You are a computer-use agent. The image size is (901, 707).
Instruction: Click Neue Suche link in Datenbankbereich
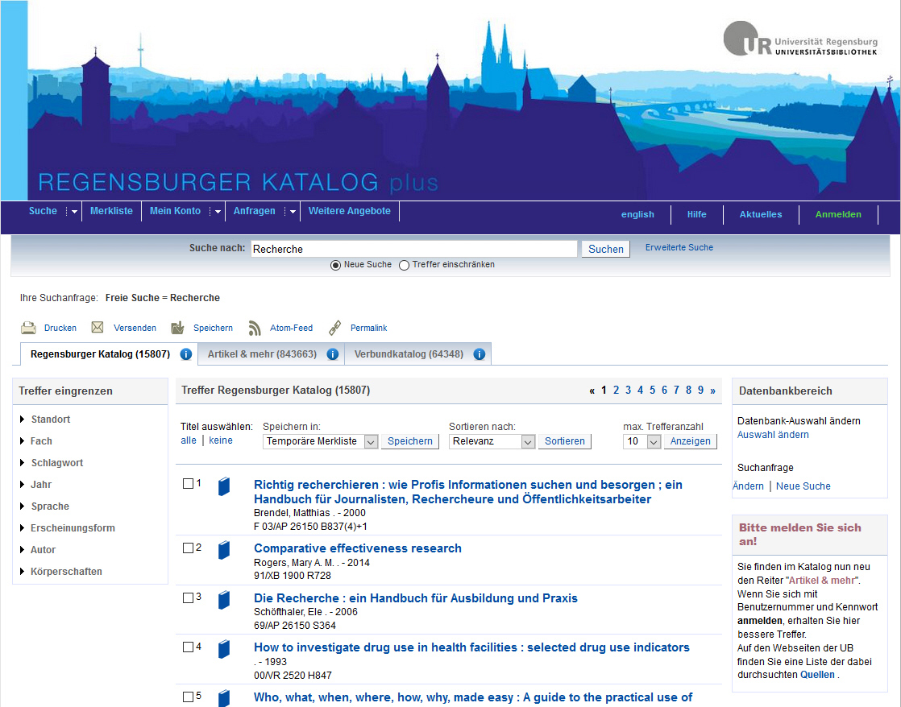pyautogui.click(x=803, y=486)
